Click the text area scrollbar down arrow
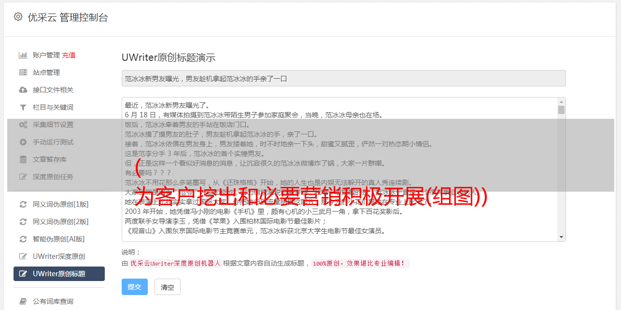 click(x=561, y=237)
